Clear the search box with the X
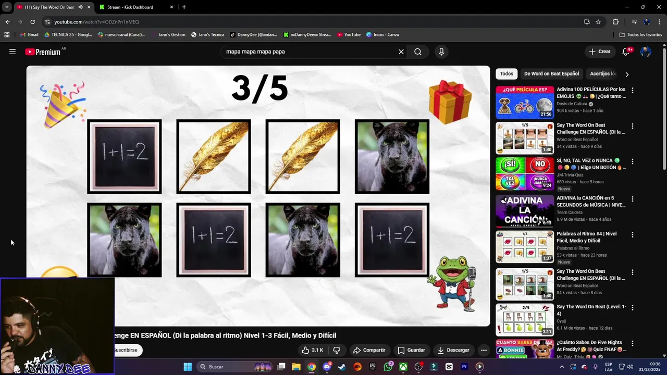This screenshot has height=375, width=667. 401,52
